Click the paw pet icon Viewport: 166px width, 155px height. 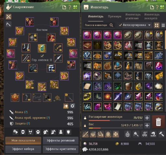[38, 132]
